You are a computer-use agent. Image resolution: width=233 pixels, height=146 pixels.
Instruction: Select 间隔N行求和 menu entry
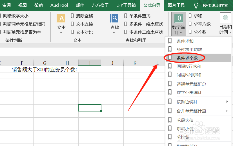[199, 66]
